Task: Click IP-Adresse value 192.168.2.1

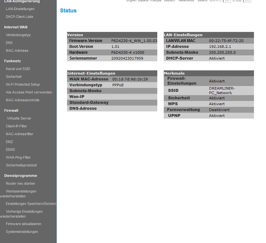Action: 220,47
